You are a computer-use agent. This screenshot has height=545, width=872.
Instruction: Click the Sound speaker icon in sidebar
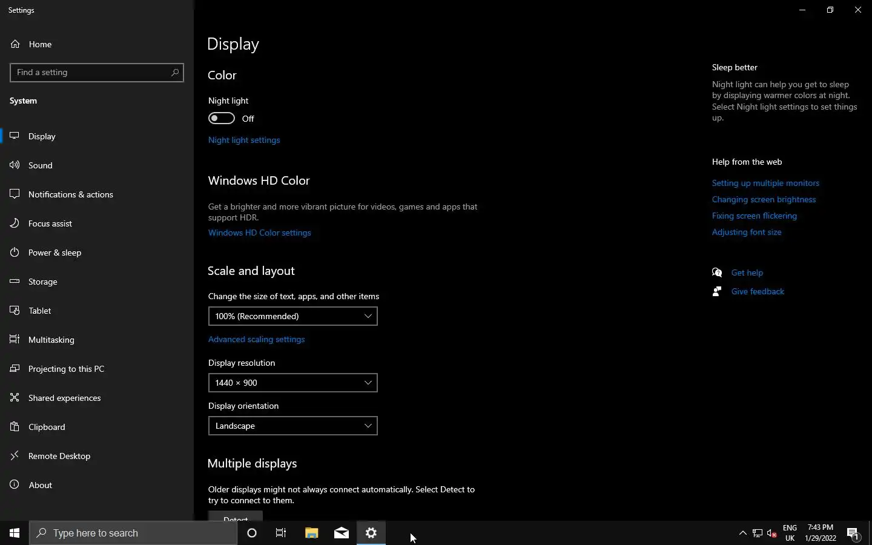pyautogui.click(x=15, y=165)
